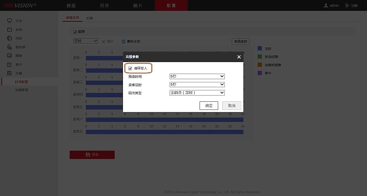Switch to the 配置 configuration tab
Image resolution: width=367 pixels, height=196 pixels.
coord(171,6)
